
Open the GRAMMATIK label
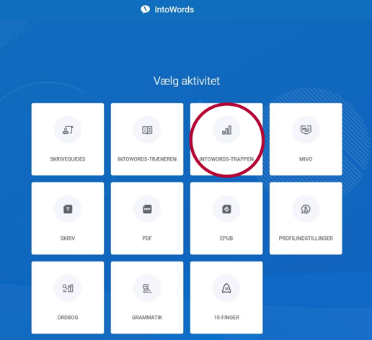coord(147,318)
